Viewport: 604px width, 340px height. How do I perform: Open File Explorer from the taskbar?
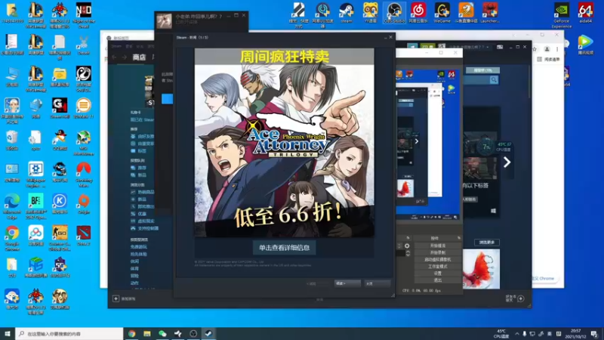click(x=147, y=334)
